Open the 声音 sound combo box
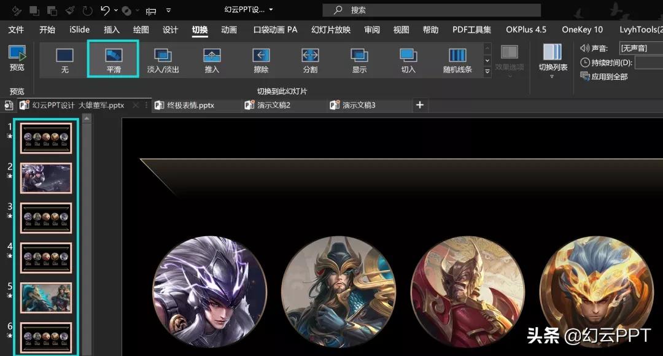Image resolution: width=663 pixels, height=356 pixels. click(641, 48)
